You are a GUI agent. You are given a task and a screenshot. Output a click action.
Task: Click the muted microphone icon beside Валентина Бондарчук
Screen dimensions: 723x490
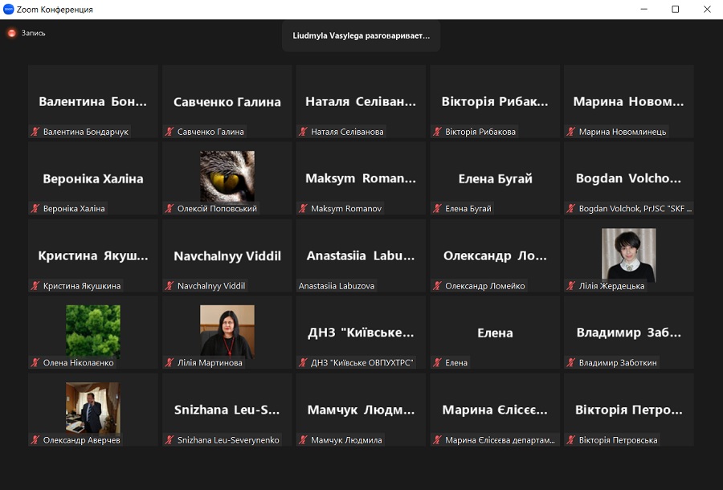tap(35, 132)
